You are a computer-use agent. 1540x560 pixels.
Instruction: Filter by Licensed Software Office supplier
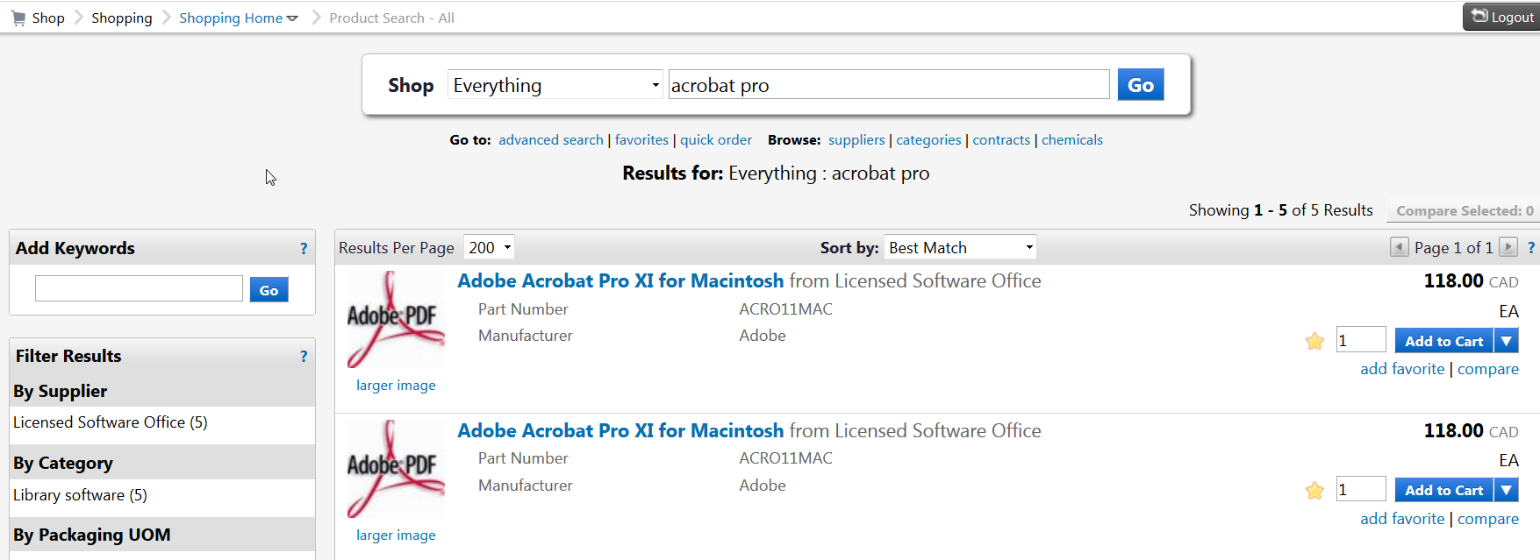coord(111,422)
